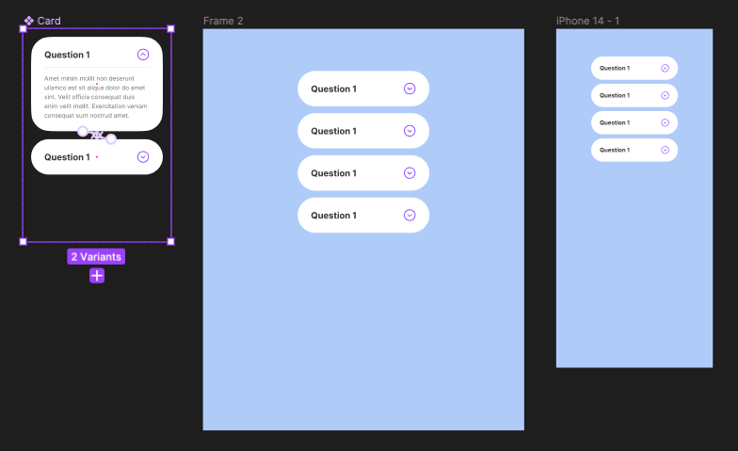The image size is (738, 451).
Task: Select first Question 1 text in Frame 2
Action: click(333, 89)
